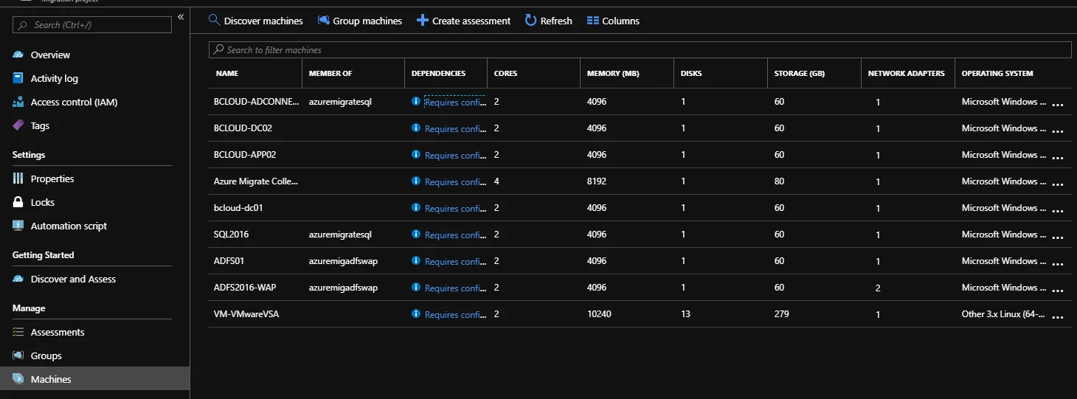Open the Columns chooser icon

[592, 21]
